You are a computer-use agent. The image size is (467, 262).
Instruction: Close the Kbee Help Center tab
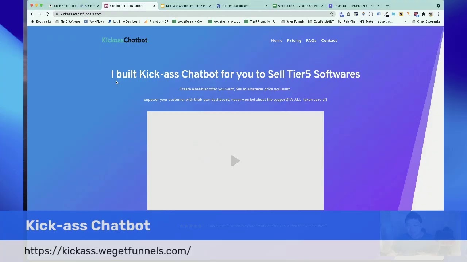click(98, 6)
